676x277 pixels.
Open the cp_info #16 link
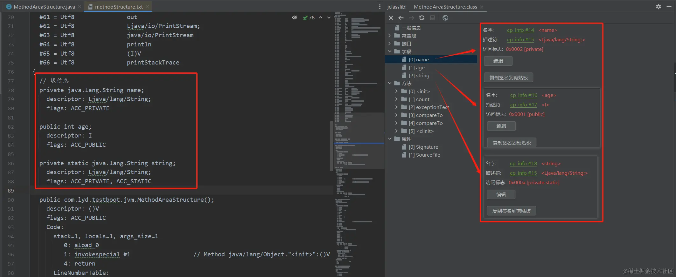[x=524, y=95]
